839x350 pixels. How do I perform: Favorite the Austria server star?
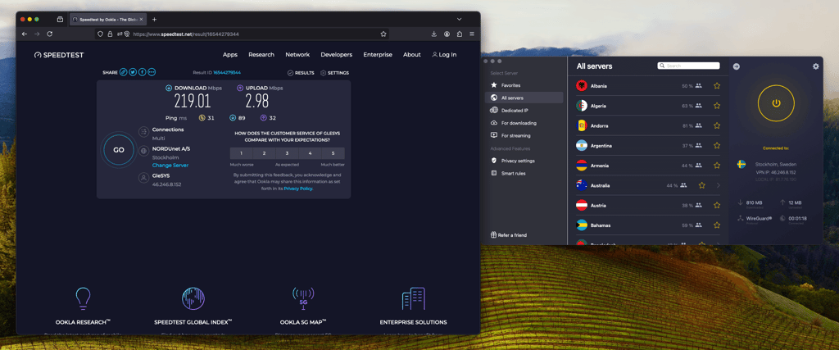pos(717,206)
